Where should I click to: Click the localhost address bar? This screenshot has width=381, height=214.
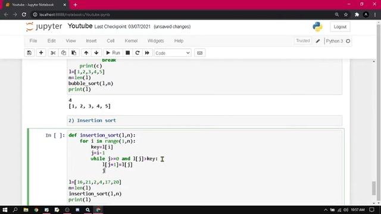click(x=74, y=14)
